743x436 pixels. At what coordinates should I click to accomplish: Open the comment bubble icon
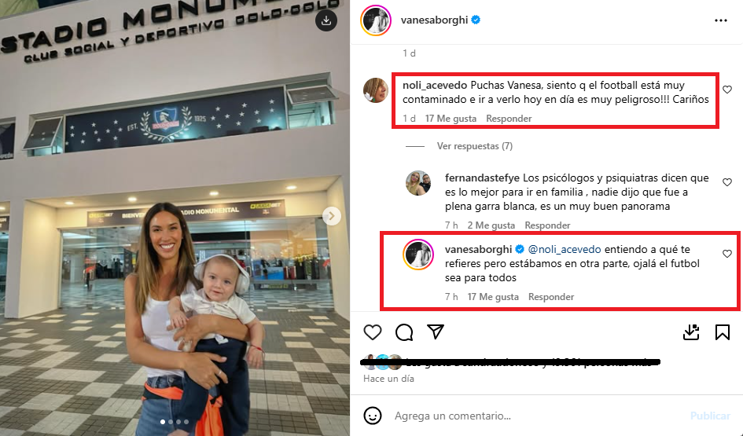pos(404,332)
